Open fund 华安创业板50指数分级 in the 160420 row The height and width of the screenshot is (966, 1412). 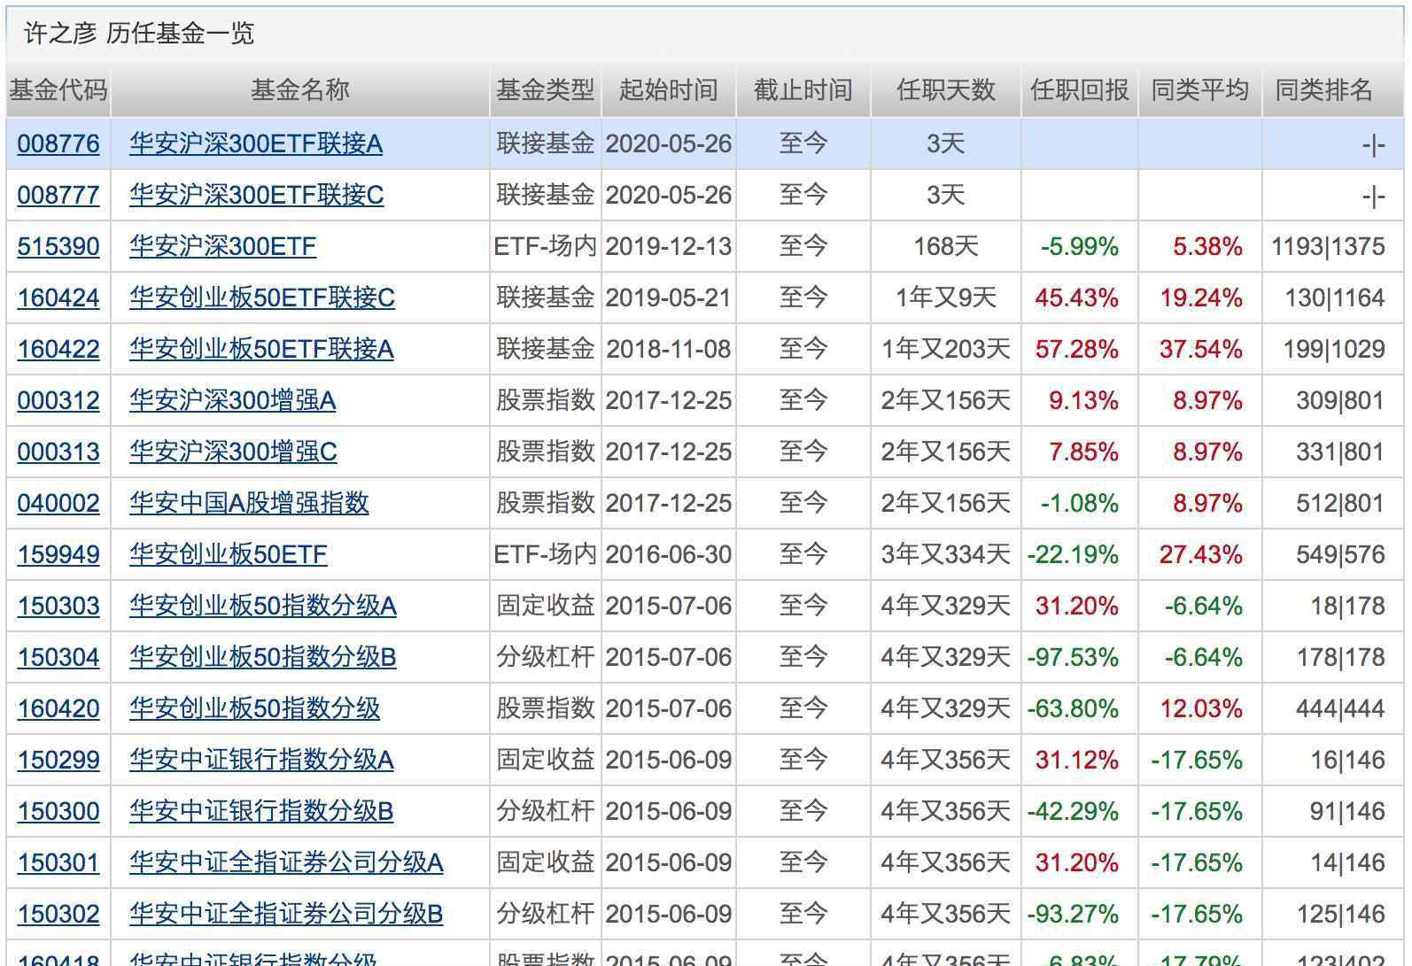255,708
